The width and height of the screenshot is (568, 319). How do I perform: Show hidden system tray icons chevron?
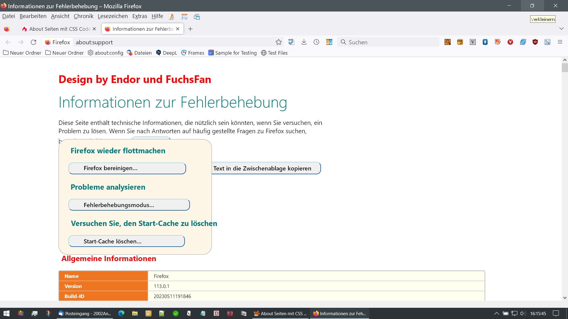click(x=496, y=313)
